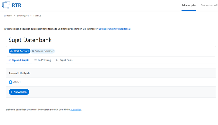Go to Startseite breadcrumb
This screenshot has width=218, height=125.
(x=8, y=16)
